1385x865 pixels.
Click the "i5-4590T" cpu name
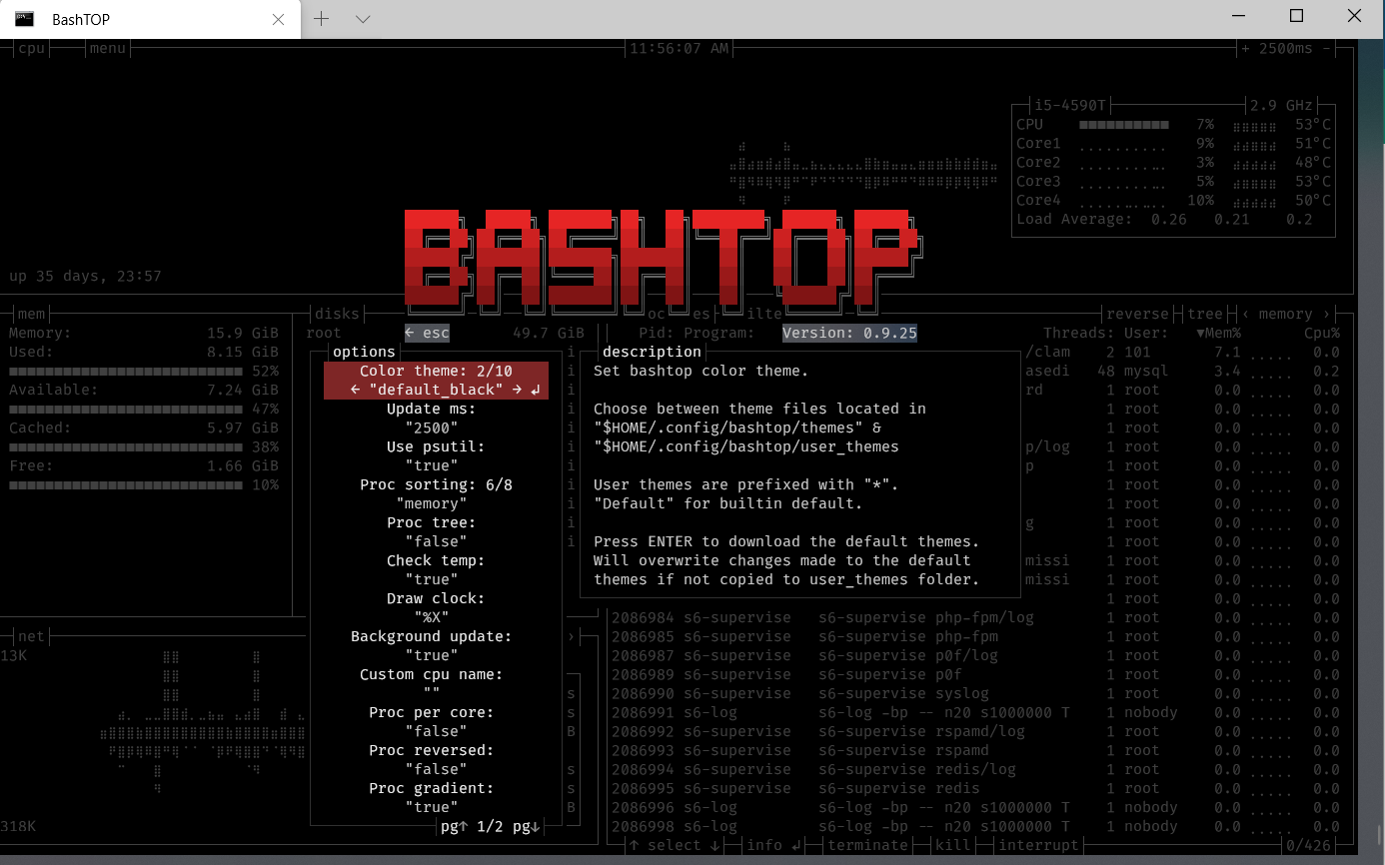[x=1070, y=105]
